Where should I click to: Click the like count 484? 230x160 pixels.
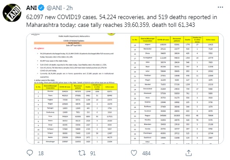(146, 153)
